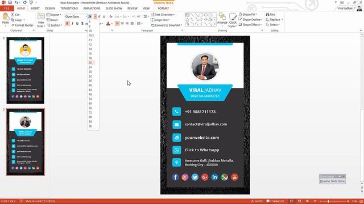The width and height of the screenshot is (364, 204).
Task: Open the font name box Open Sans
Action: coord(76,16)
